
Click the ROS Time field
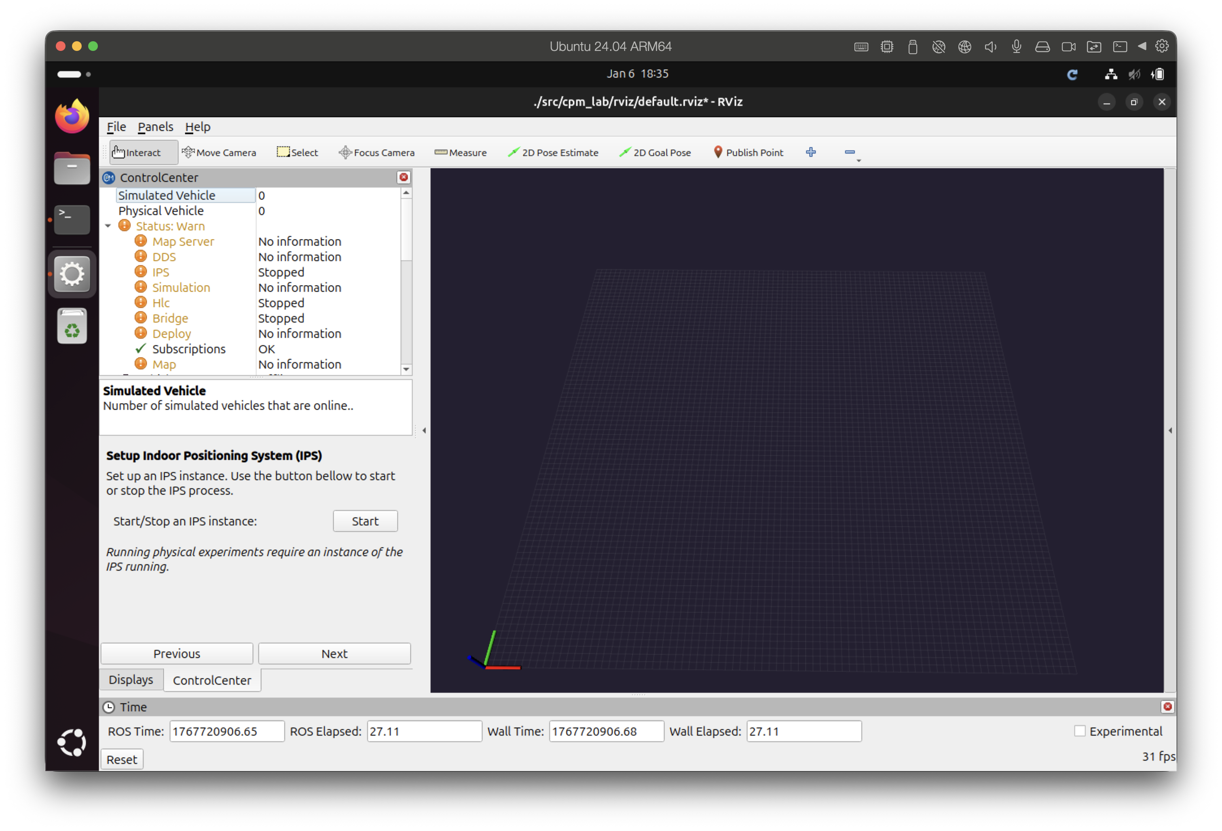pyautogui.click(x=226, y=731)
